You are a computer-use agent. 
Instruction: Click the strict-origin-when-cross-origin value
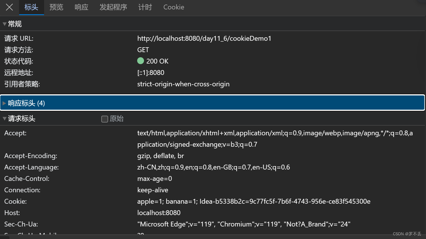pos(183,84)
